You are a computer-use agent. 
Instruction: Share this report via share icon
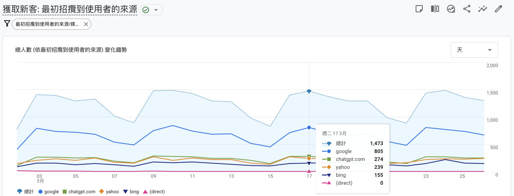tap(467, 9)
